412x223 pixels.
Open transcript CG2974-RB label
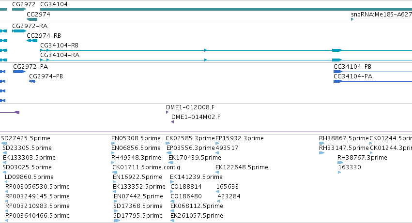point(44,36)
